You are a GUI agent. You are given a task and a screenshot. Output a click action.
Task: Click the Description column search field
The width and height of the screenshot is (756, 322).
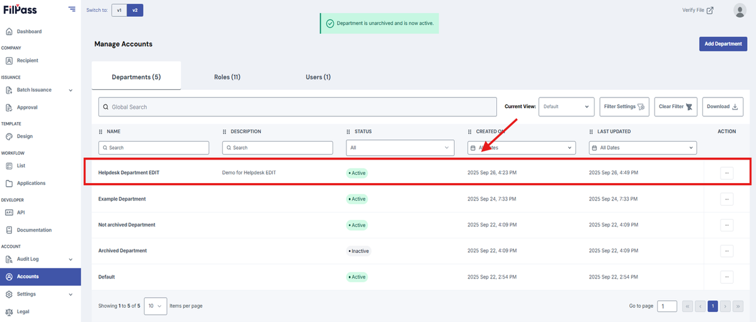(277, 148)
